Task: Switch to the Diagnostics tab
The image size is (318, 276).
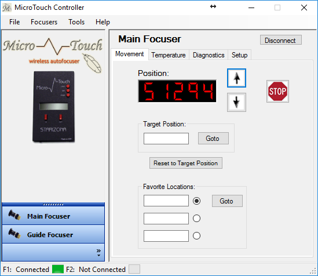Action: [x=209, y=55]
